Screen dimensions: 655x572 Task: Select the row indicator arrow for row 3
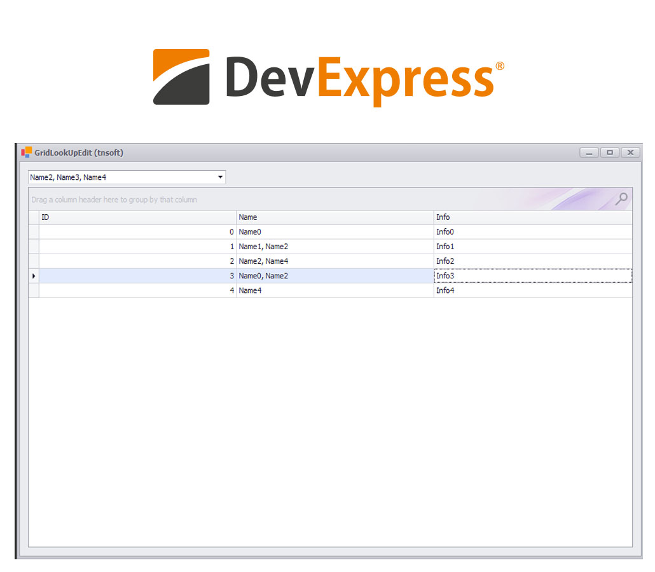click(34, 276)
